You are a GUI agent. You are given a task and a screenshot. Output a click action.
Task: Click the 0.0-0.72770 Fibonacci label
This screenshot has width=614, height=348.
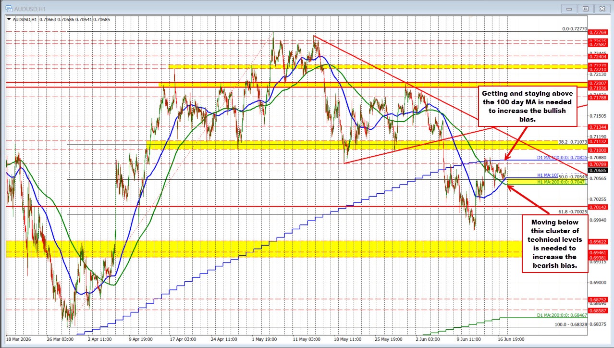coord(574,29)
